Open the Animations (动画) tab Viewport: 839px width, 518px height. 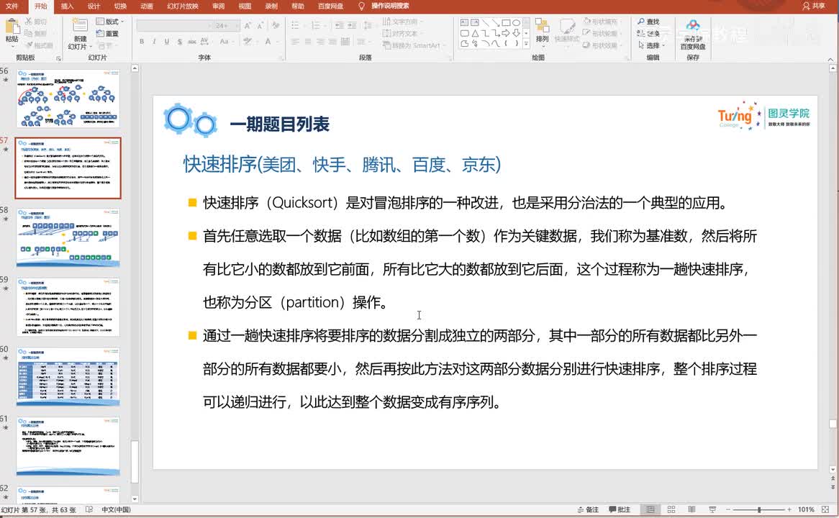tap(147, 6)
